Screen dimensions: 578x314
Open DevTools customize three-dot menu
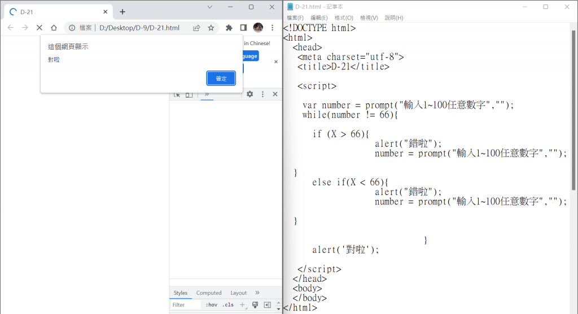point(262,94)
